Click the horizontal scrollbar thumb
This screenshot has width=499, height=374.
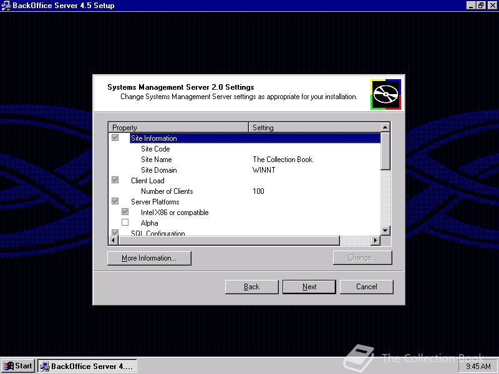(229, 241)
